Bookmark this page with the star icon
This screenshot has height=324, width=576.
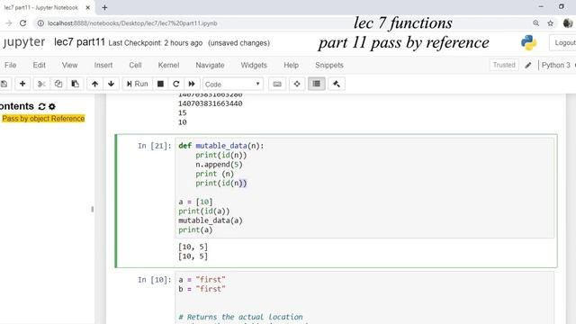click(550, 23)
